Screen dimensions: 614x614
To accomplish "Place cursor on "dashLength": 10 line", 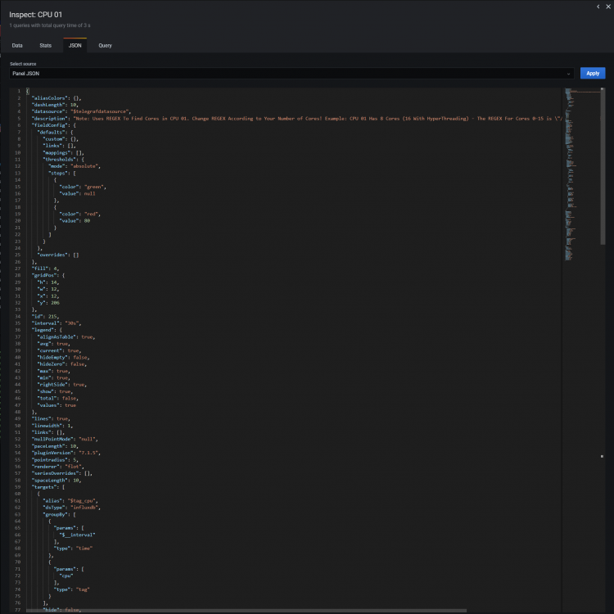I will click(55, 105).
